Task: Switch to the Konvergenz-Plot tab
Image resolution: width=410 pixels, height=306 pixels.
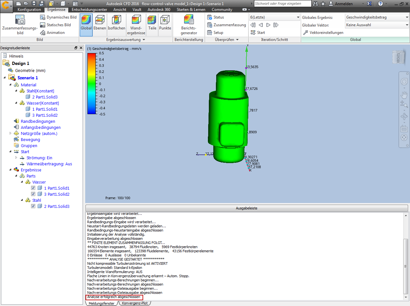Action: [x=135, y=303]
